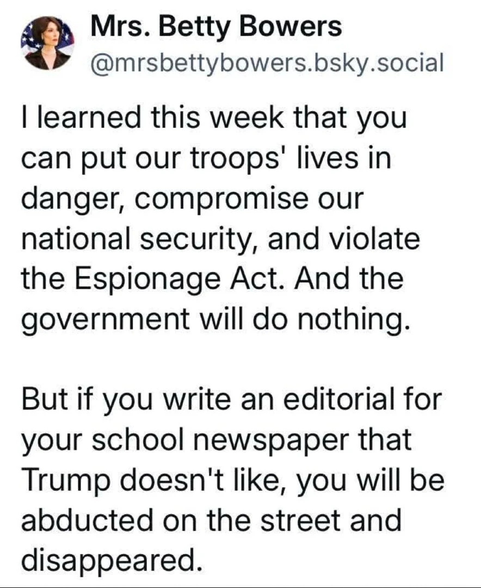
Task: Click the word 'danger,' in the first paragraph
Action: pos(73,199)
